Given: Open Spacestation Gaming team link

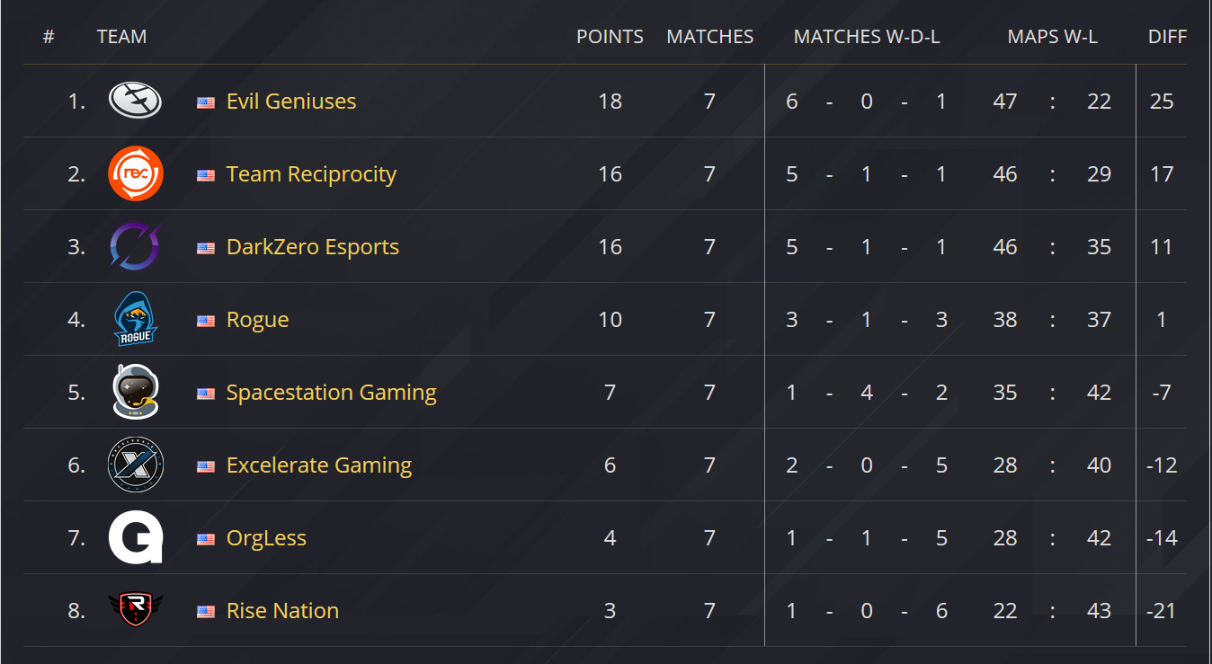Looking at the screenshot, I should pyautogui.click(x=331, y=393).
